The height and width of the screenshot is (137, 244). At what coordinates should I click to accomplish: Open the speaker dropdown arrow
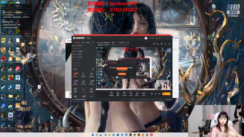coord(146,93)
